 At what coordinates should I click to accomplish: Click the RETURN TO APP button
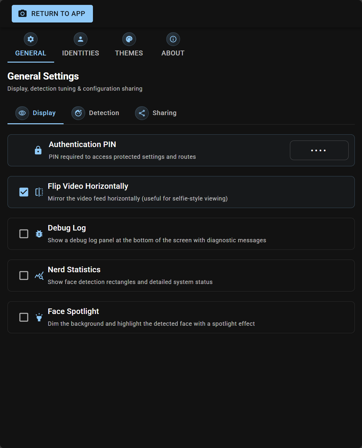point(52,13)
